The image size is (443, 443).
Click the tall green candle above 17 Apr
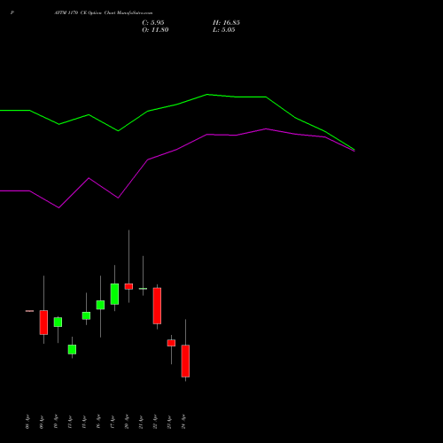tap(114, 294)
